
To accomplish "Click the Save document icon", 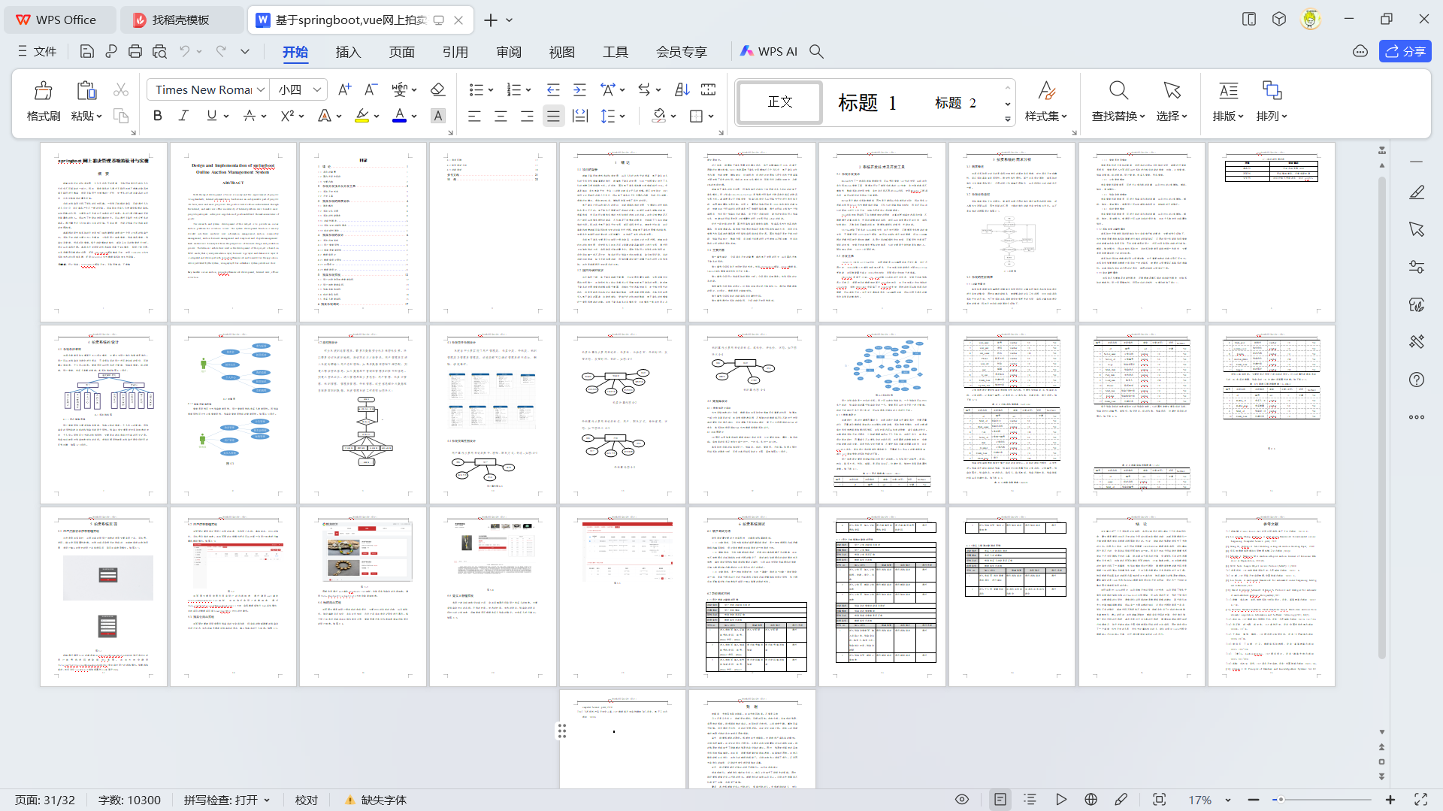I will [x=87, y=51].
